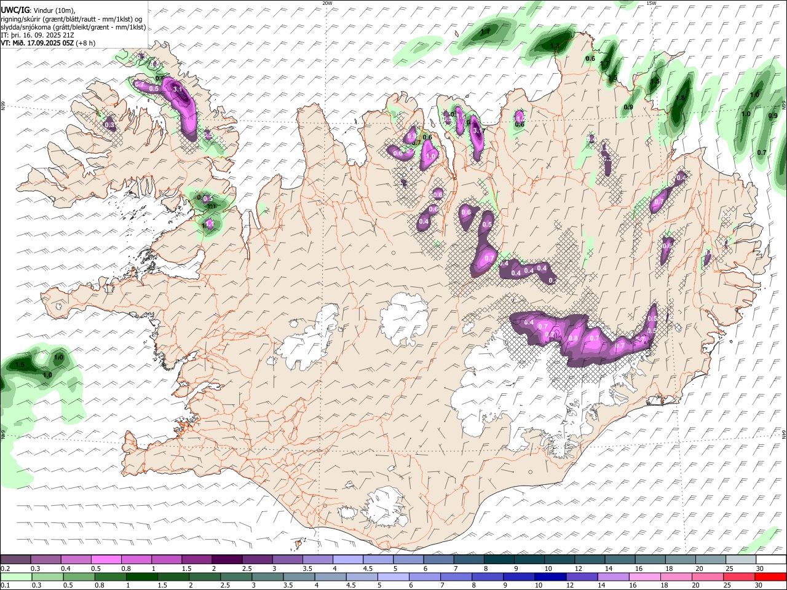Click the UWC/IG title text
Viewport: 787px width, 590px height.
click(15, 10)
